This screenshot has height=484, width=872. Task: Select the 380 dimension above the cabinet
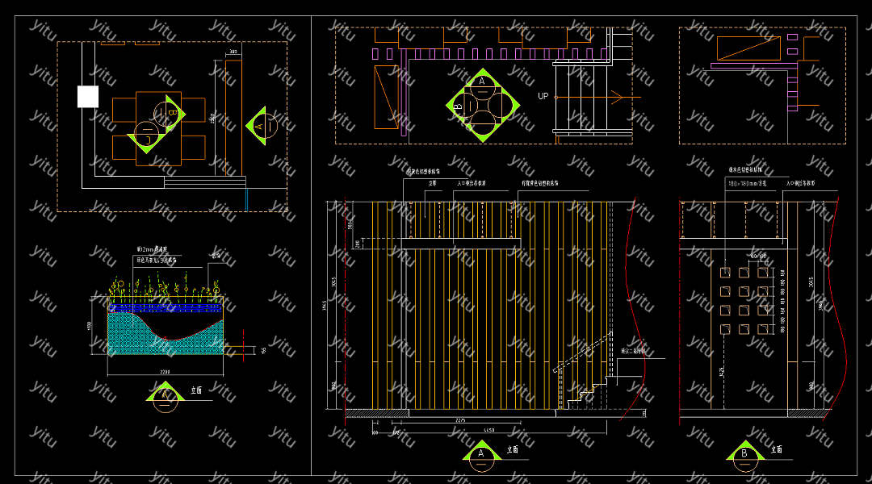click(233, 52)
